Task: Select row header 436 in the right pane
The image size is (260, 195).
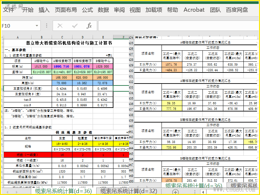Action: 131,104
